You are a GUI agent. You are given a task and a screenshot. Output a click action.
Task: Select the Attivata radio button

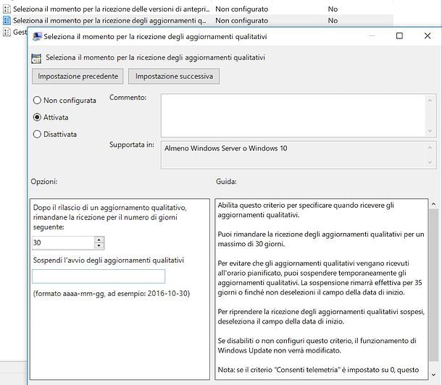tap(37, 117)
